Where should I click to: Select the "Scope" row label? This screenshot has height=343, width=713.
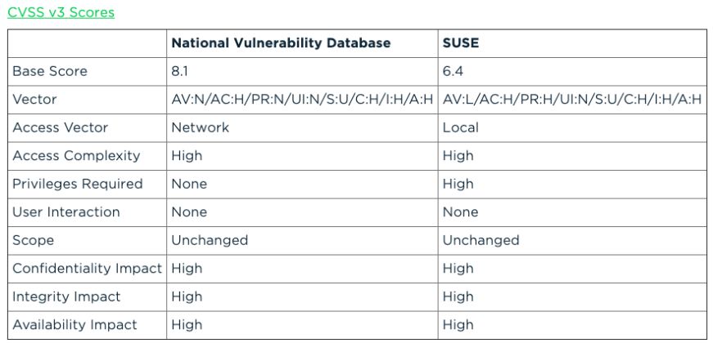(33, 240)
